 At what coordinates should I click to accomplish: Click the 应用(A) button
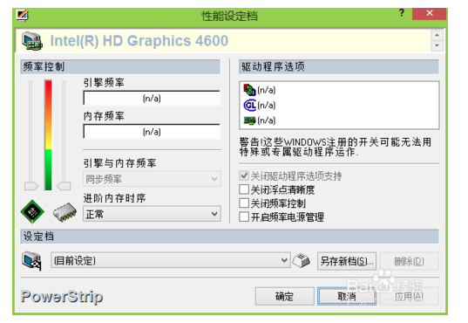point(409,297)
